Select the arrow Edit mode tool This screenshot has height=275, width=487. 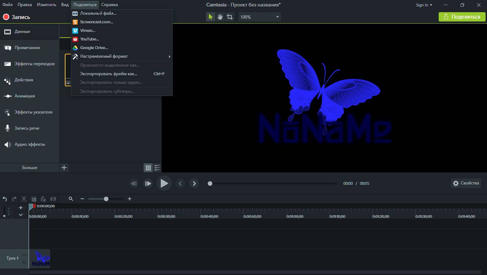(x=211, y=17)
